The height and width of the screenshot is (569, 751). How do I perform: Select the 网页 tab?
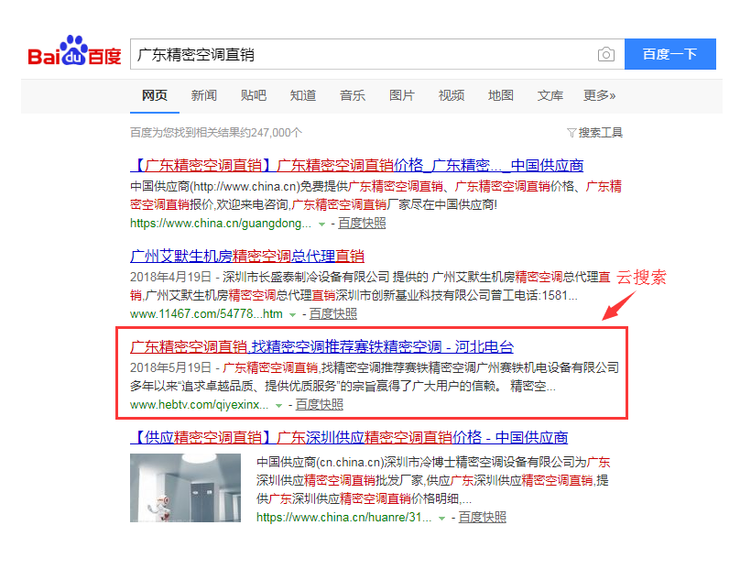coord(155,95)
